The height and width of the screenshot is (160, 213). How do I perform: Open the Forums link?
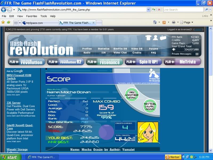tap(153, 49)
